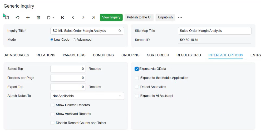Image resolution: width=261 pixels, height=136 pixels.
Task: Click the Delete trash icon
Action: coord(38,17)
